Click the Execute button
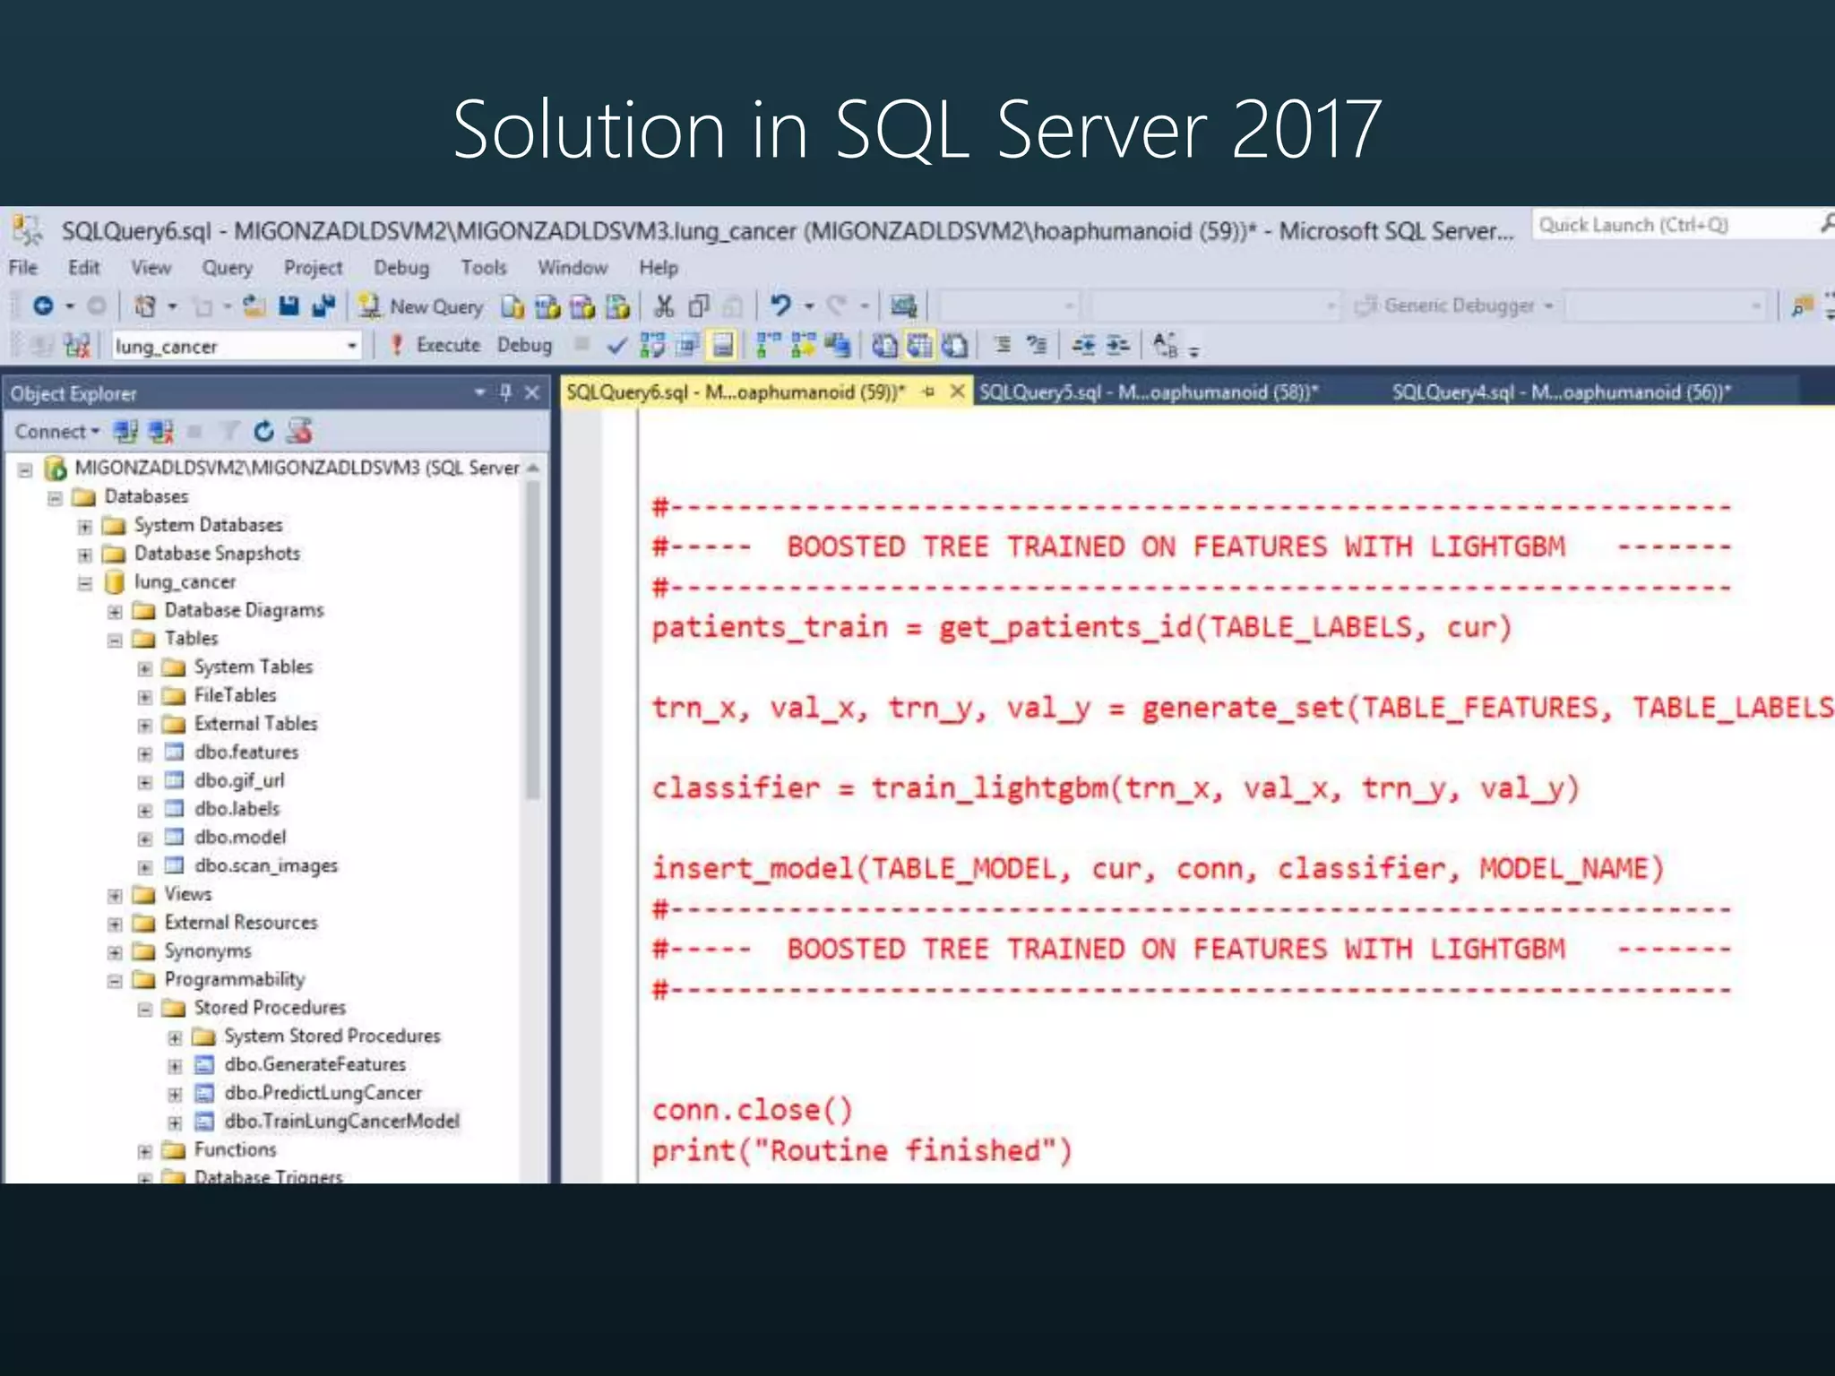Screen dimensions: 1835x1376 point(436,345)
